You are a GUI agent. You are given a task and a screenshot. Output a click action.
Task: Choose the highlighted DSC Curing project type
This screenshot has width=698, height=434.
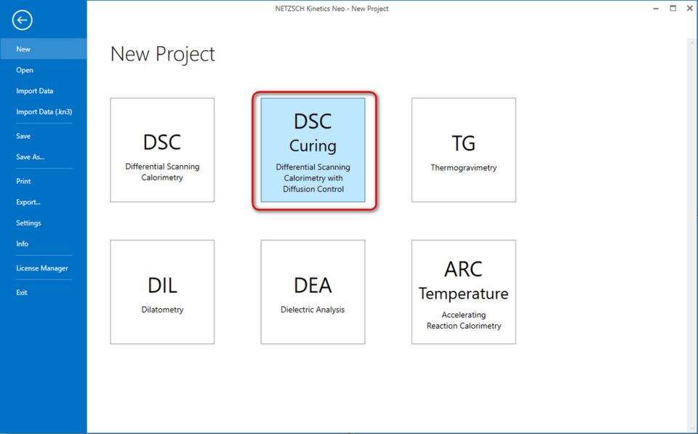pyautogui.click(x=313, y=150)
